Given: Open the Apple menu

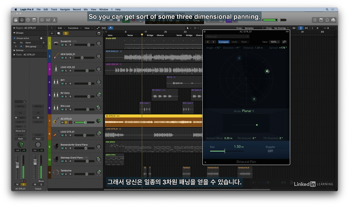Looking at the screenshot, I should [x=16, y=9].
